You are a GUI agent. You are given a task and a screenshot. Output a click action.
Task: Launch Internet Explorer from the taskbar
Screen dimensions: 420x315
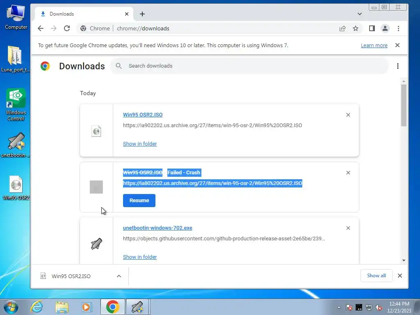[37, 307]
